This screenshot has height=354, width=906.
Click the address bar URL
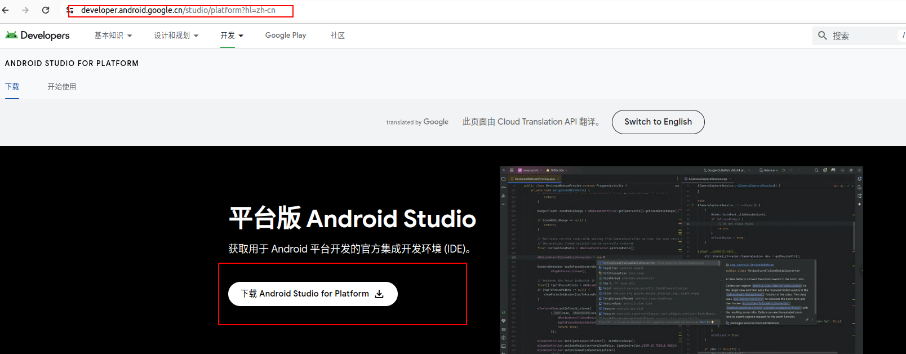[x=178, y=10]
